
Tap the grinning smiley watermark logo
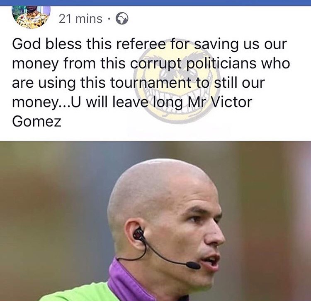click(176, 81)
